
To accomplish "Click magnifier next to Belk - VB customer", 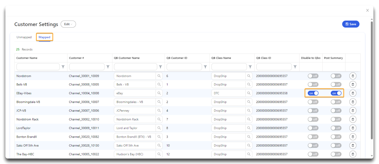I will [x=159, y=84].
